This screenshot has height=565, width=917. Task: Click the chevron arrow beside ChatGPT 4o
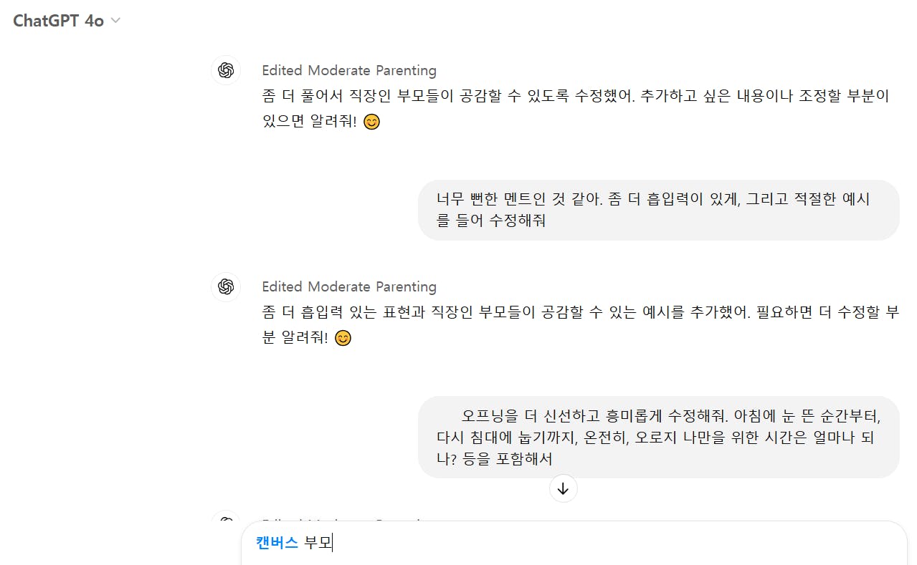(115, 21)
